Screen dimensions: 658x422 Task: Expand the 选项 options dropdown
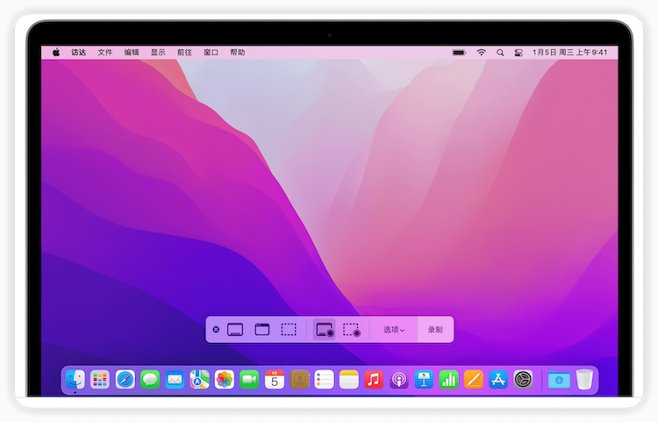tap(394, 330)
